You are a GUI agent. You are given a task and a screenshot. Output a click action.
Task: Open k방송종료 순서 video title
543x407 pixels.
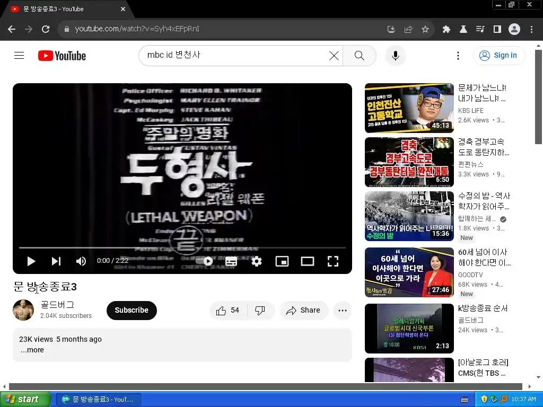[x=483, y=308]
